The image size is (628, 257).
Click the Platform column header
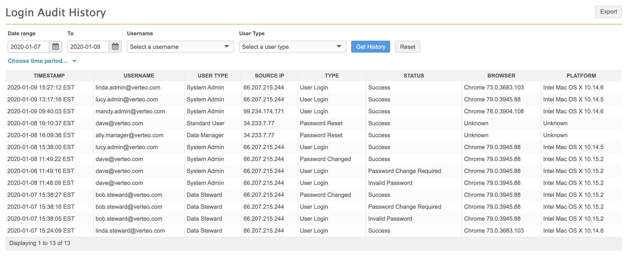581,76
